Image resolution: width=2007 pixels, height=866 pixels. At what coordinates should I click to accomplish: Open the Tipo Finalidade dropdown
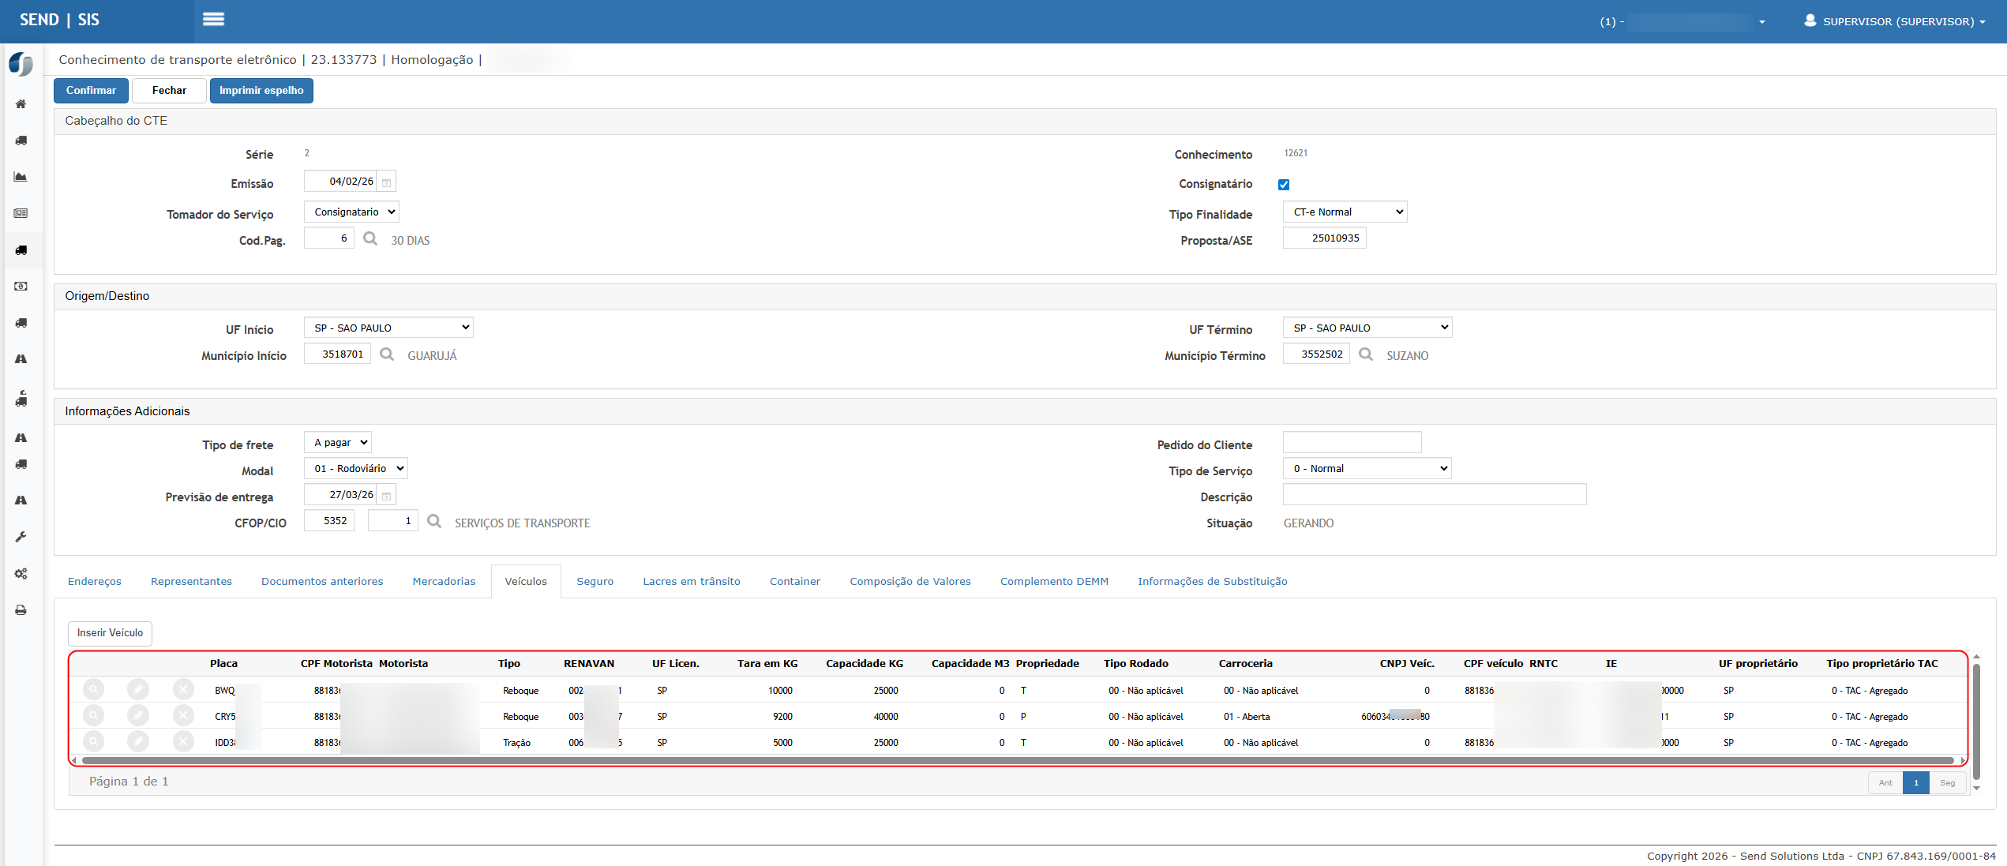(1345, 212)
